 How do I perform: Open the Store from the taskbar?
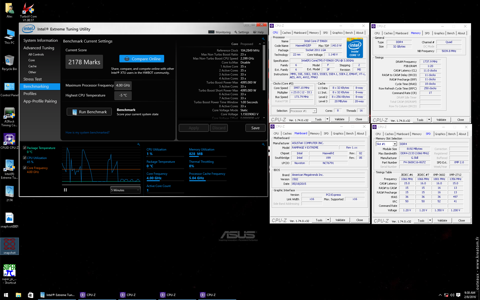[30, 295]
